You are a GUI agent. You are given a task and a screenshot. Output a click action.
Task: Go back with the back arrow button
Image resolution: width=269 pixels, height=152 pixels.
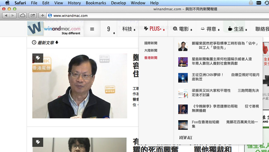(x=6, y=15)
